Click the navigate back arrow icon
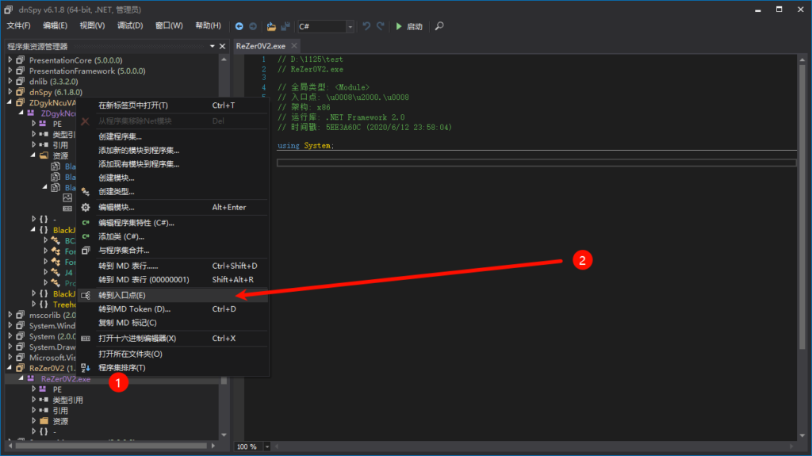The height and width of the screenshot is (456, 812). pos(239,26)
